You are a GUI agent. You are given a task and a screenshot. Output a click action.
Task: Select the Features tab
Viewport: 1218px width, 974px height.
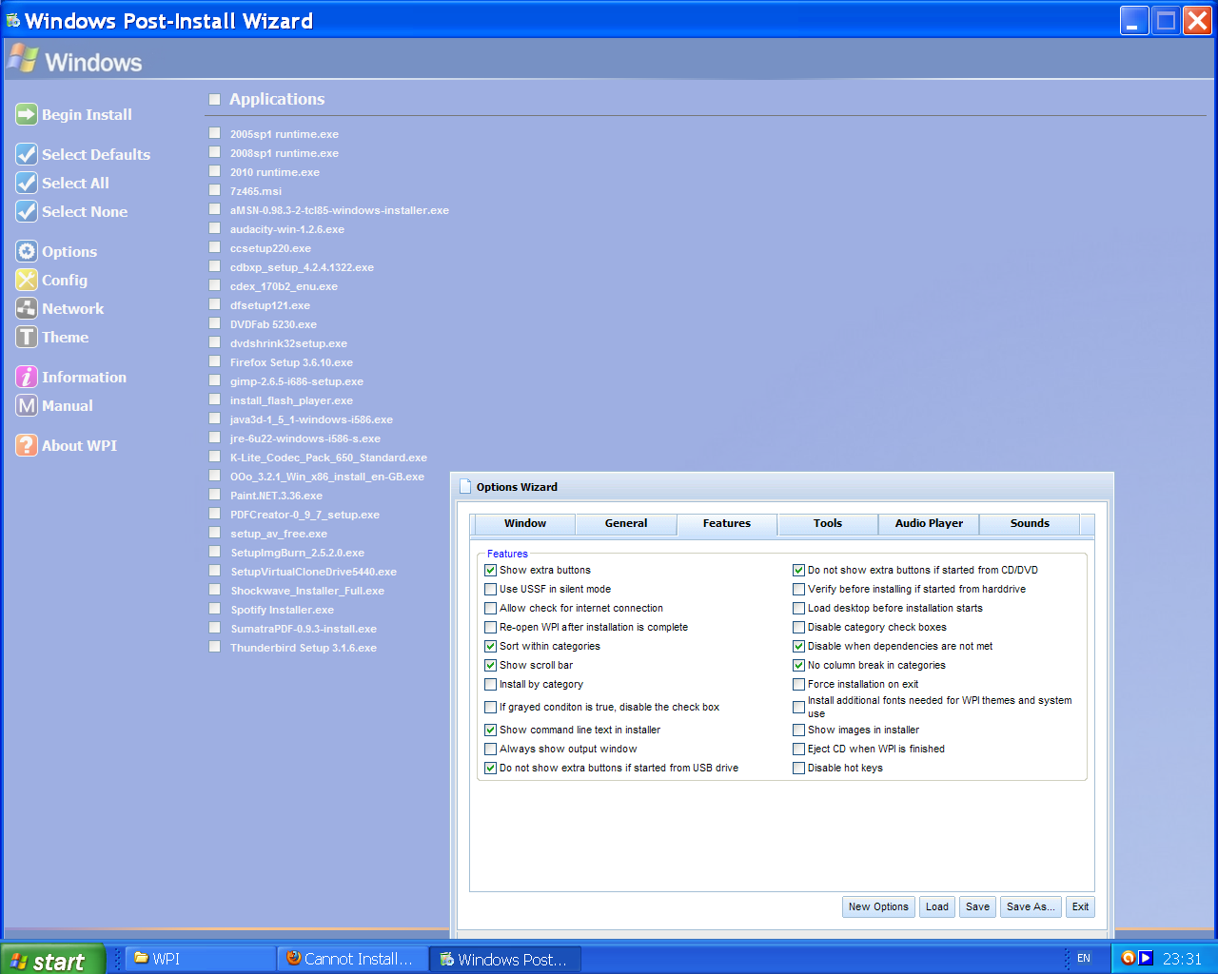coord(727,523)
